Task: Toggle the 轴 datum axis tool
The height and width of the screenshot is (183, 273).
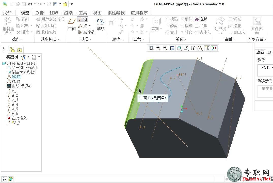Action: (x=83, y=19)
